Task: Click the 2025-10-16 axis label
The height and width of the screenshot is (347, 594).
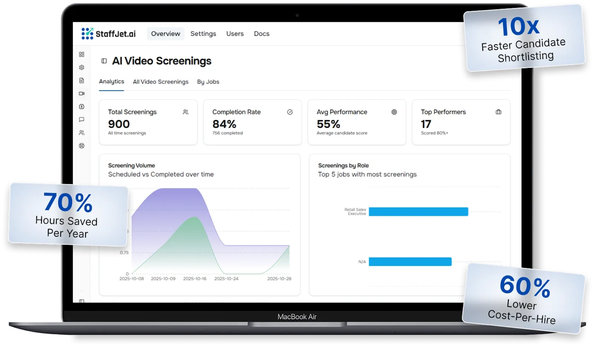Action: [x=195, y=279]
